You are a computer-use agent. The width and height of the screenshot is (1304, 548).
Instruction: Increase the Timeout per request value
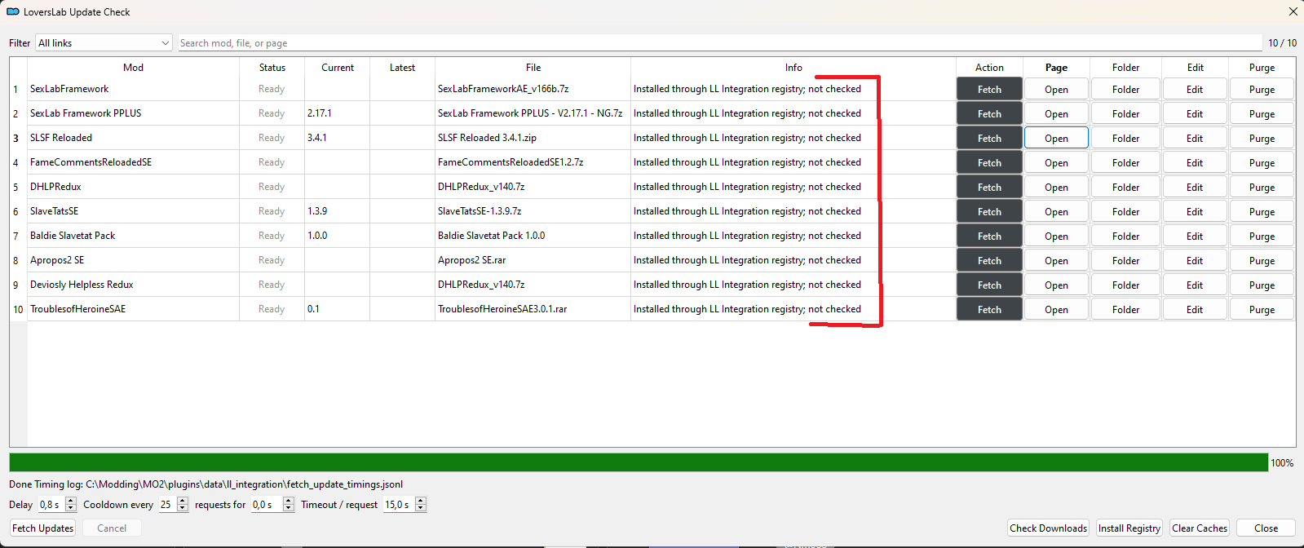point(421,501)
